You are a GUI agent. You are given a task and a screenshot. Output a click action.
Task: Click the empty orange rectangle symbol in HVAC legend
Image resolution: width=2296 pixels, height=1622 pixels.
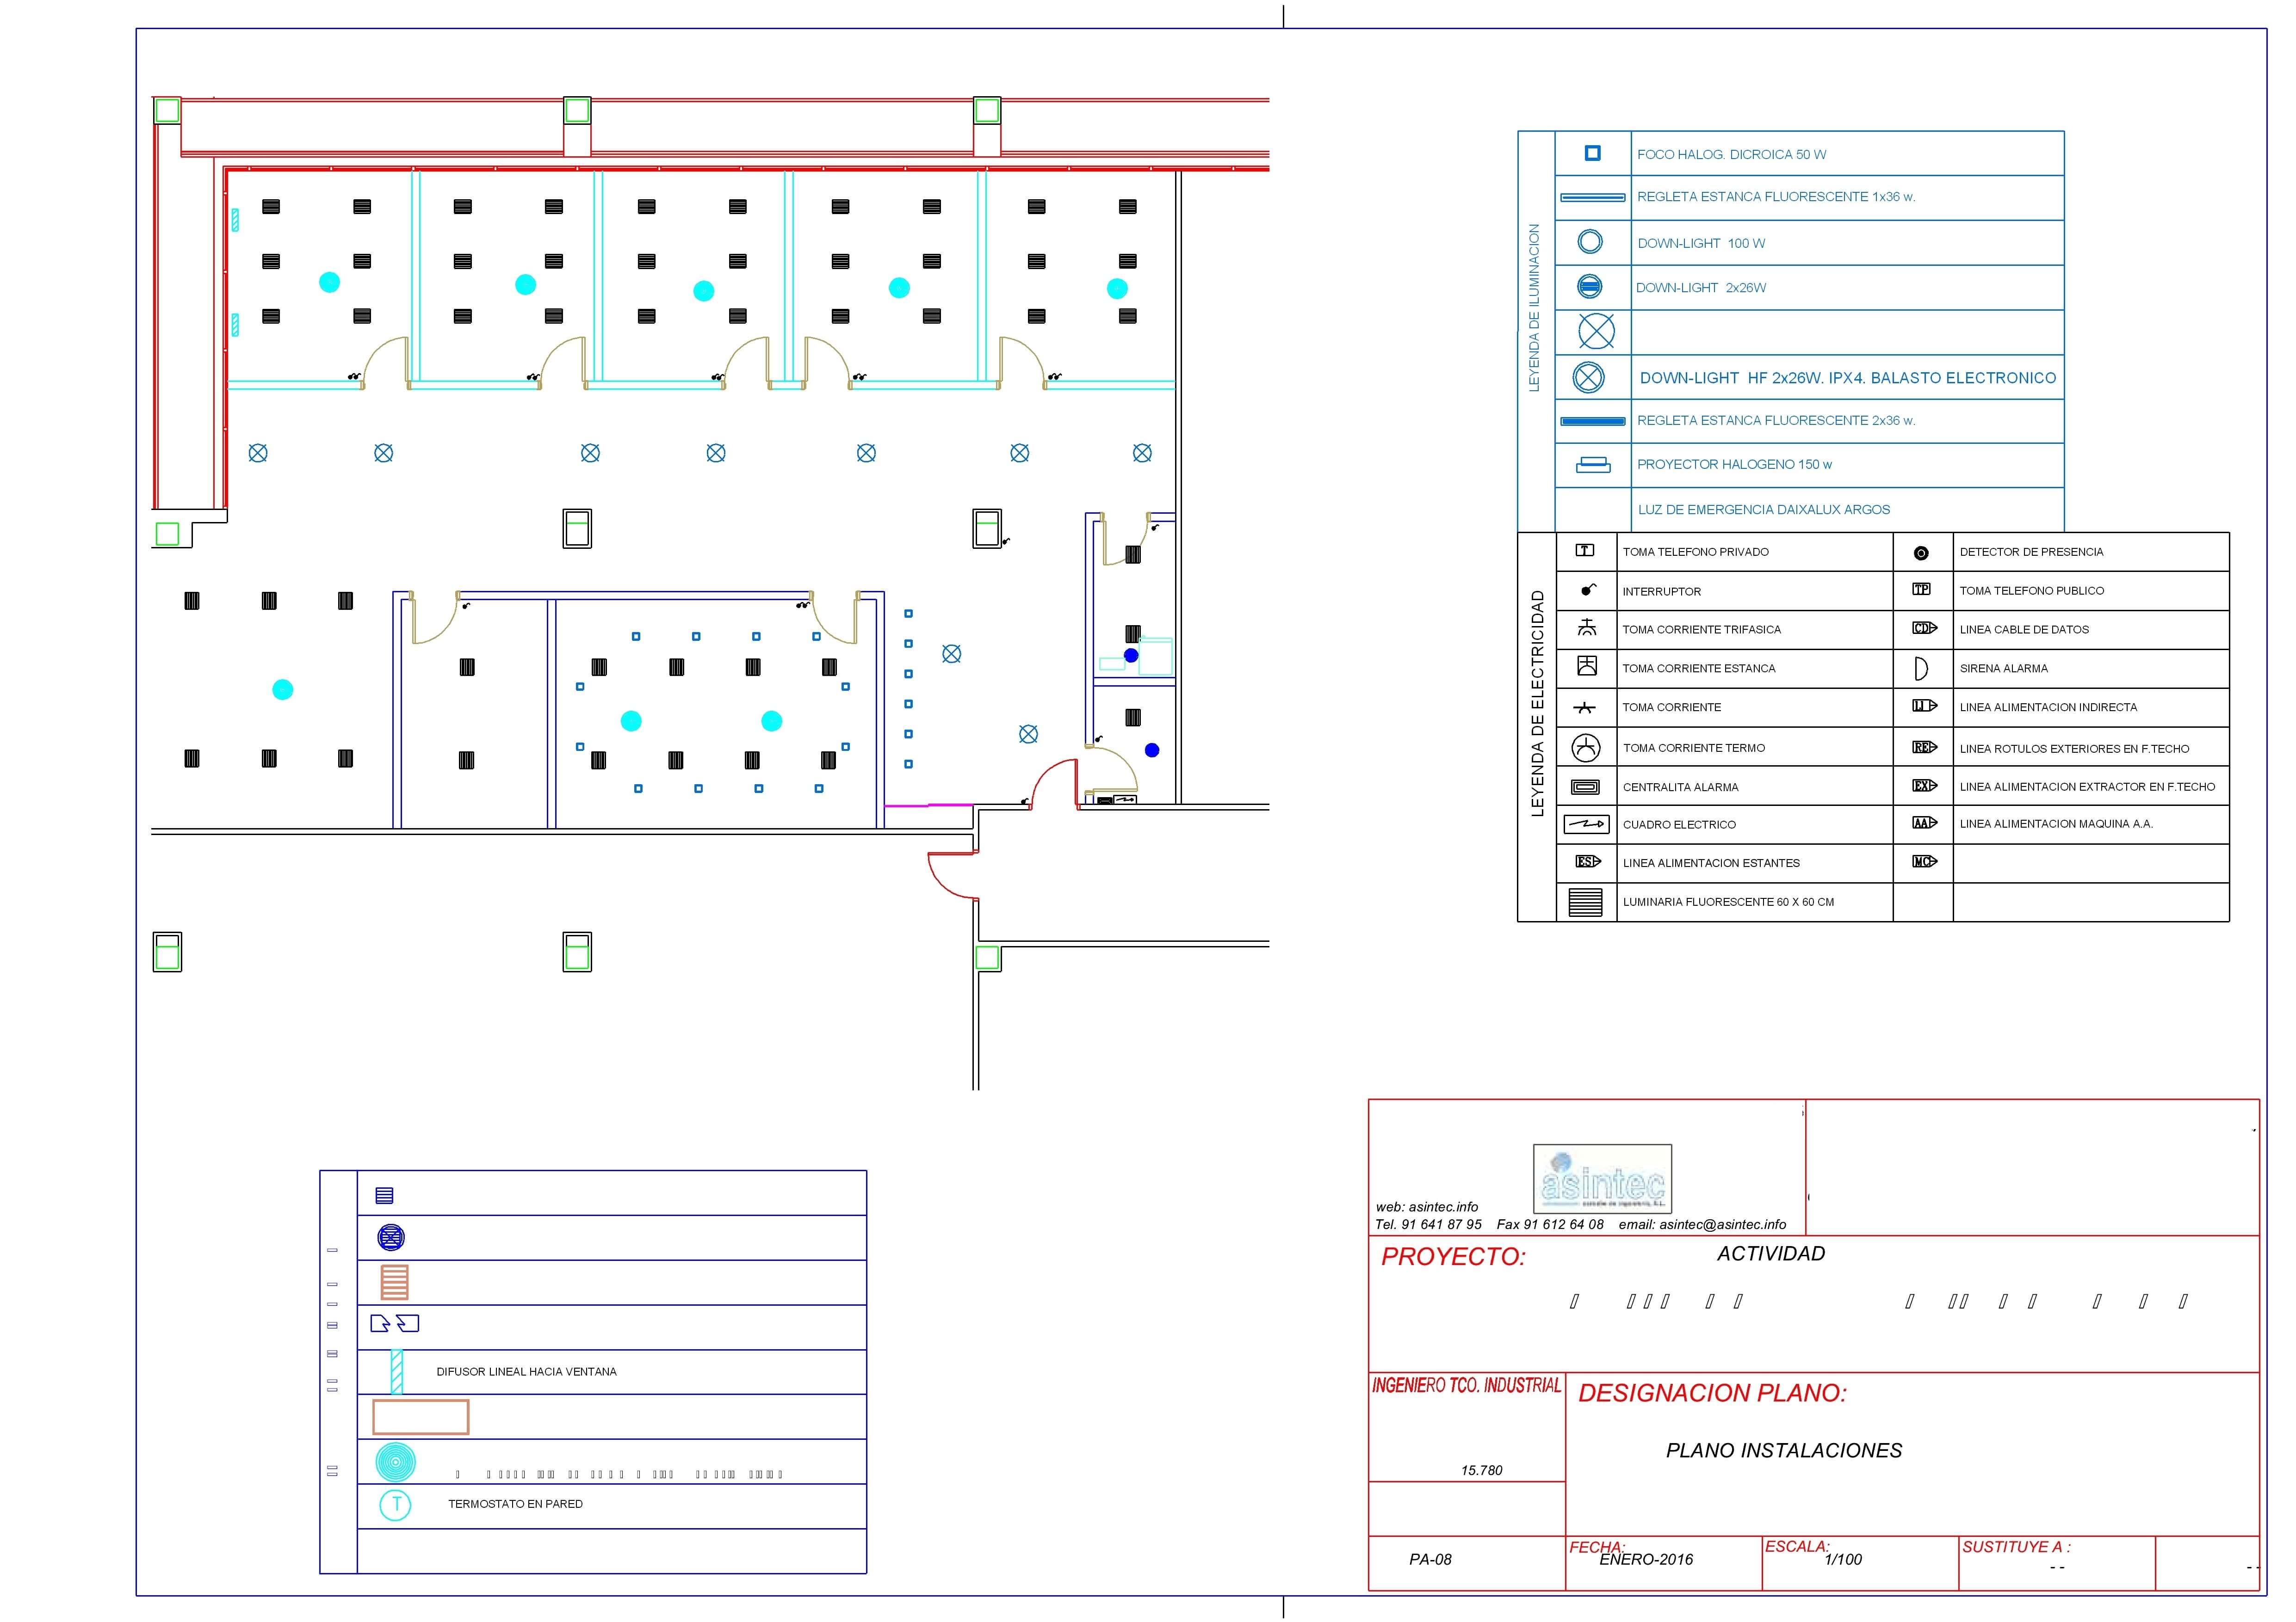coord(421,1416)
